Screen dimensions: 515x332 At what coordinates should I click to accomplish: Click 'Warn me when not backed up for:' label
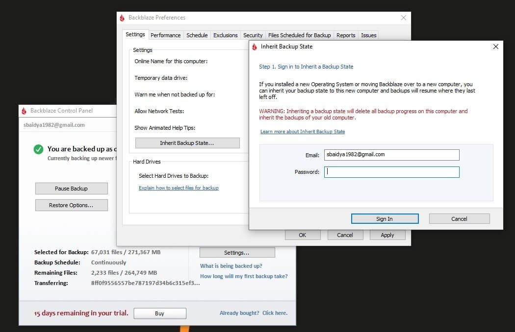pyautogui.click(x=175, y=95)
